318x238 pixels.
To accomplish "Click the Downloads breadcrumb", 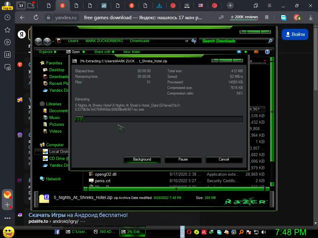I will tap(140, 41).
